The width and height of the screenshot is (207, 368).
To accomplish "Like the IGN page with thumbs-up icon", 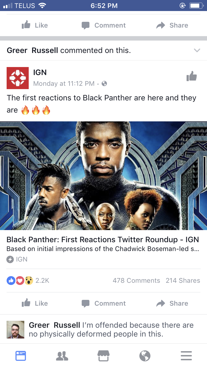I will [x=192, y=76].
